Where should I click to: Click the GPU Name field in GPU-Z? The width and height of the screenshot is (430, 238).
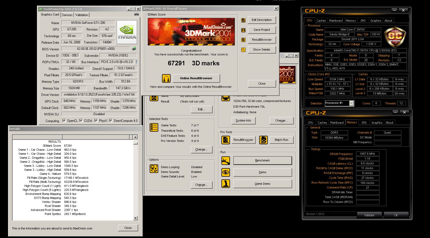point(88,23)
